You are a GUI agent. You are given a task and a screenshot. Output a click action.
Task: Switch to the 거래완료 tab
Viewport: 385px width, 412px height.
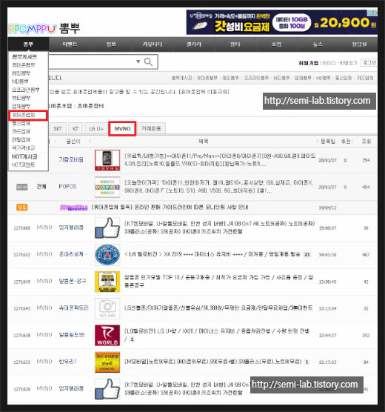(x=151, y=128)
